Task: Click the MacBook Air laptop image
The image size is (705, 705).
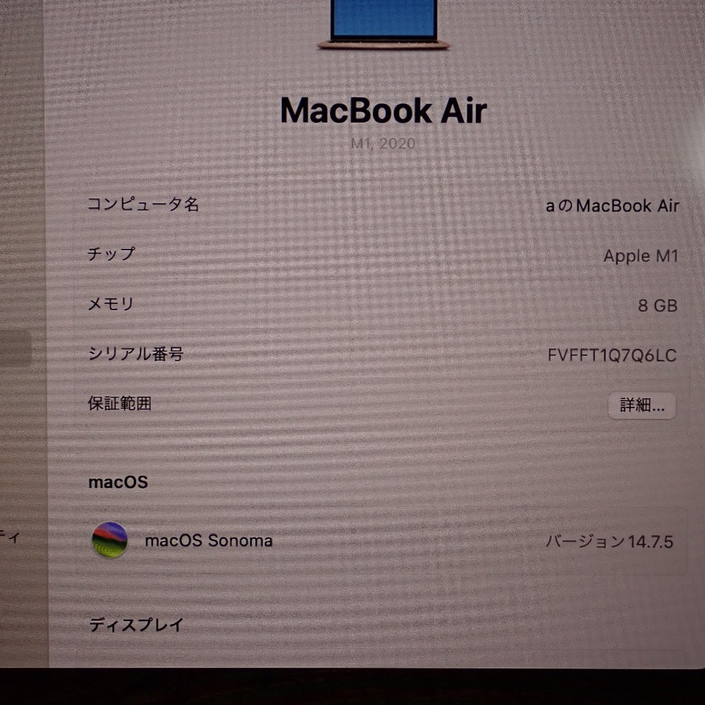Action: 384,24
